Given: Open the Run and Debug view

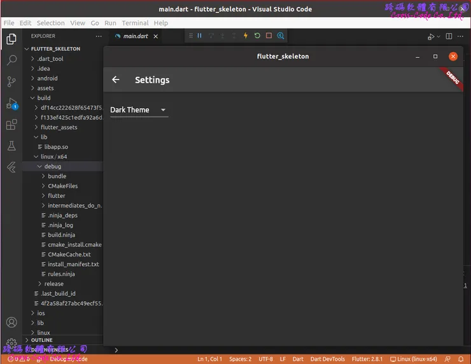Looking at the screenshot, I should tap(11, 103).
